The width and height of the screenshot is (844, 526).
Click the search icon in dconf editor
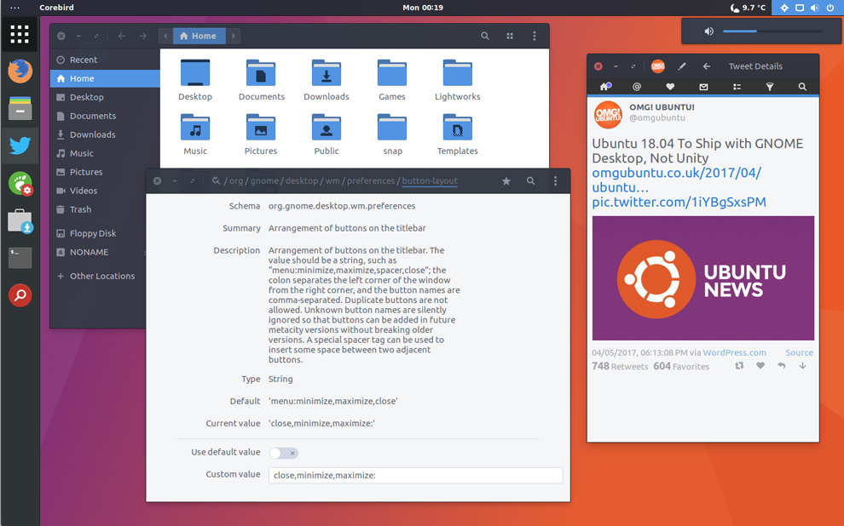(x=531, y=181)
